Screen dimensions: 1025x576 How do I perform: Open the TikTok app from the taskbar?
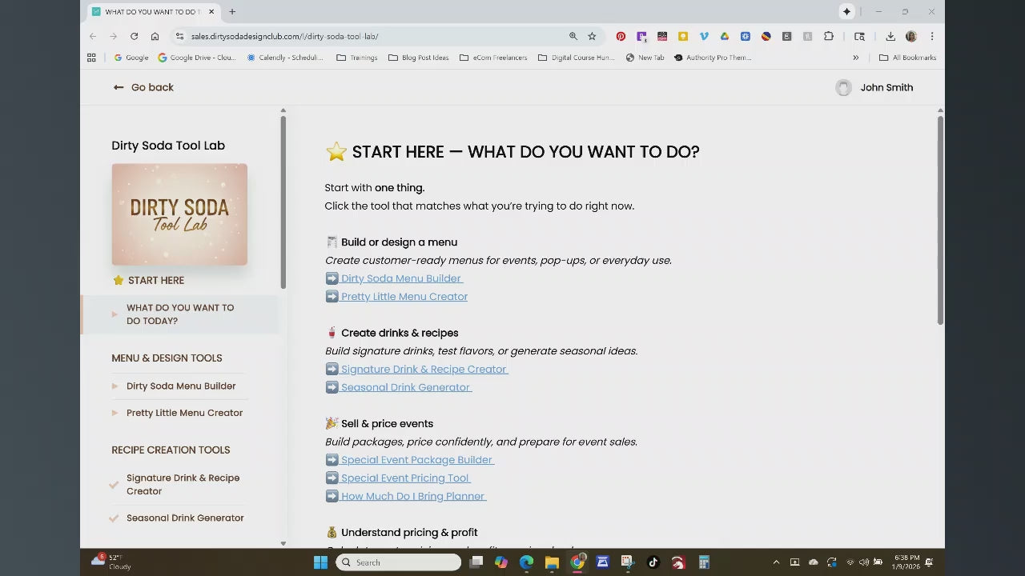point(653,562)
